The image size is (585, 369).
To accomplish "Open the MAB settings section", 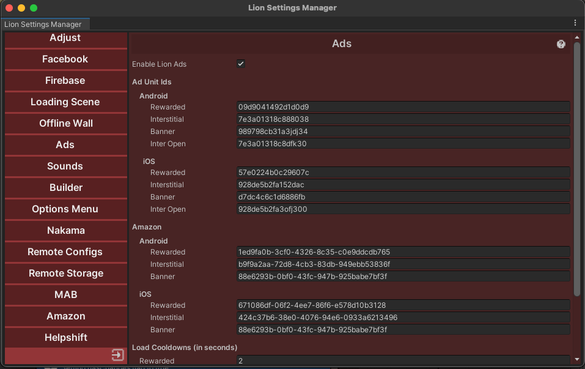I will click(x=65, y=295).
